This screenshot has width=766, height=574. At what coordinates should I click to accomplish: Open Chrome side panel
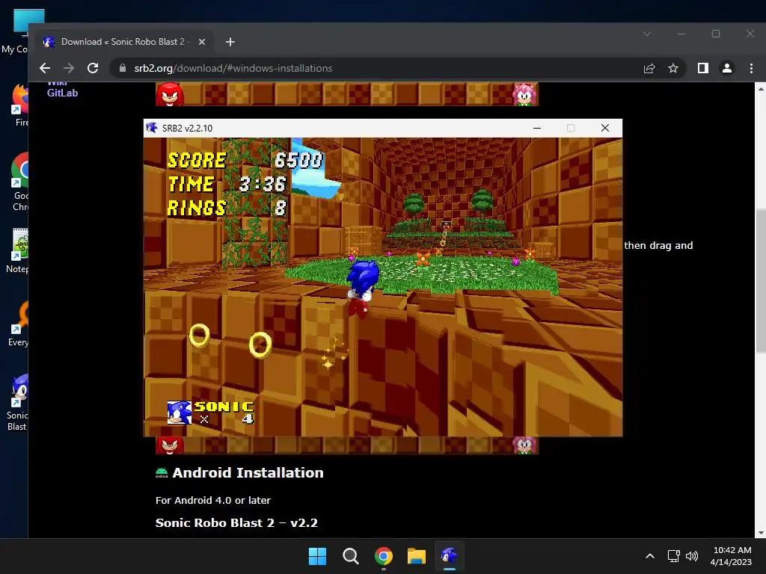tap(703, 68)
